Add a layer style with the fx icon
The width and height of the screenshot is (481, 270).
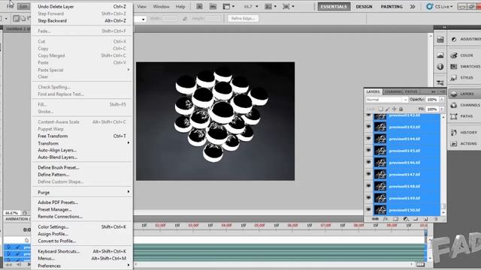click(x=386, y=219)
